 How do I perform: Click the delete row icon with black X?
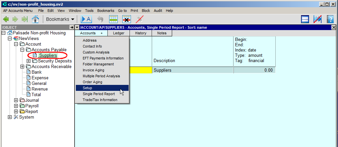[127, 19]
